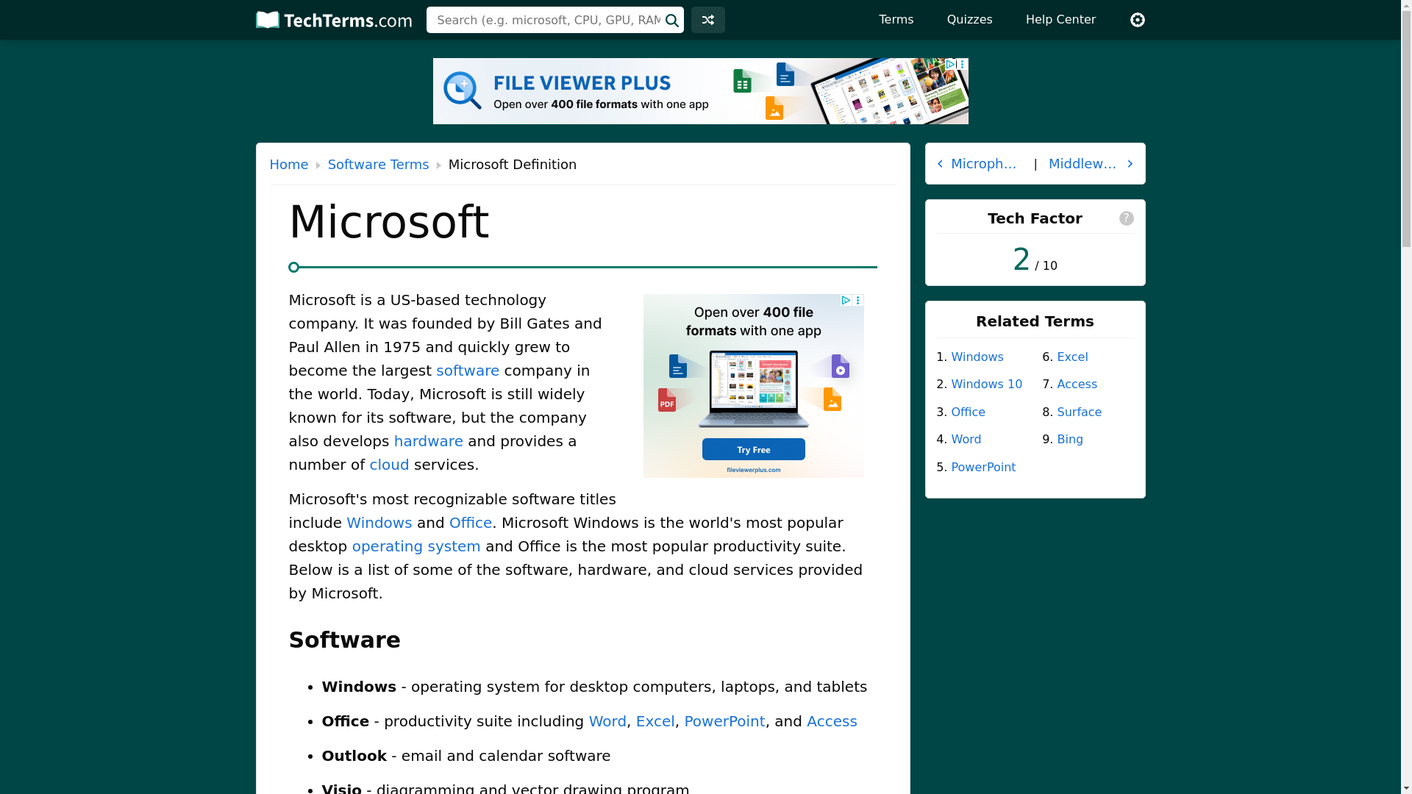Open related term Access
Viewport: 1412px width, 794px height.
click(1077, 385)
